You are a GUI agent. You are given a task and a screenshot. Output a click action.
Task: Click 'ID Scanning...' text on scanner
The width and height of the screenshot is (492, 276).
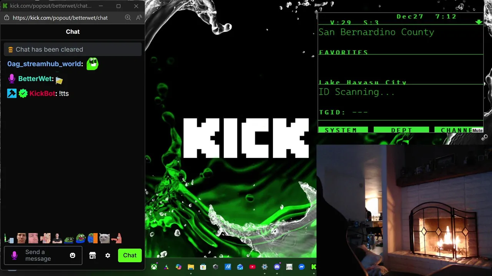(356, 92)
